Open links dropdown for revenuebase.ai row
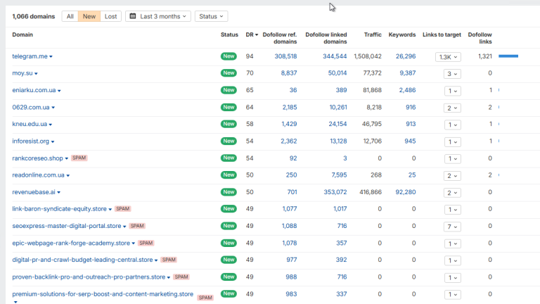The image size is (540, 304). click(452, 193)
